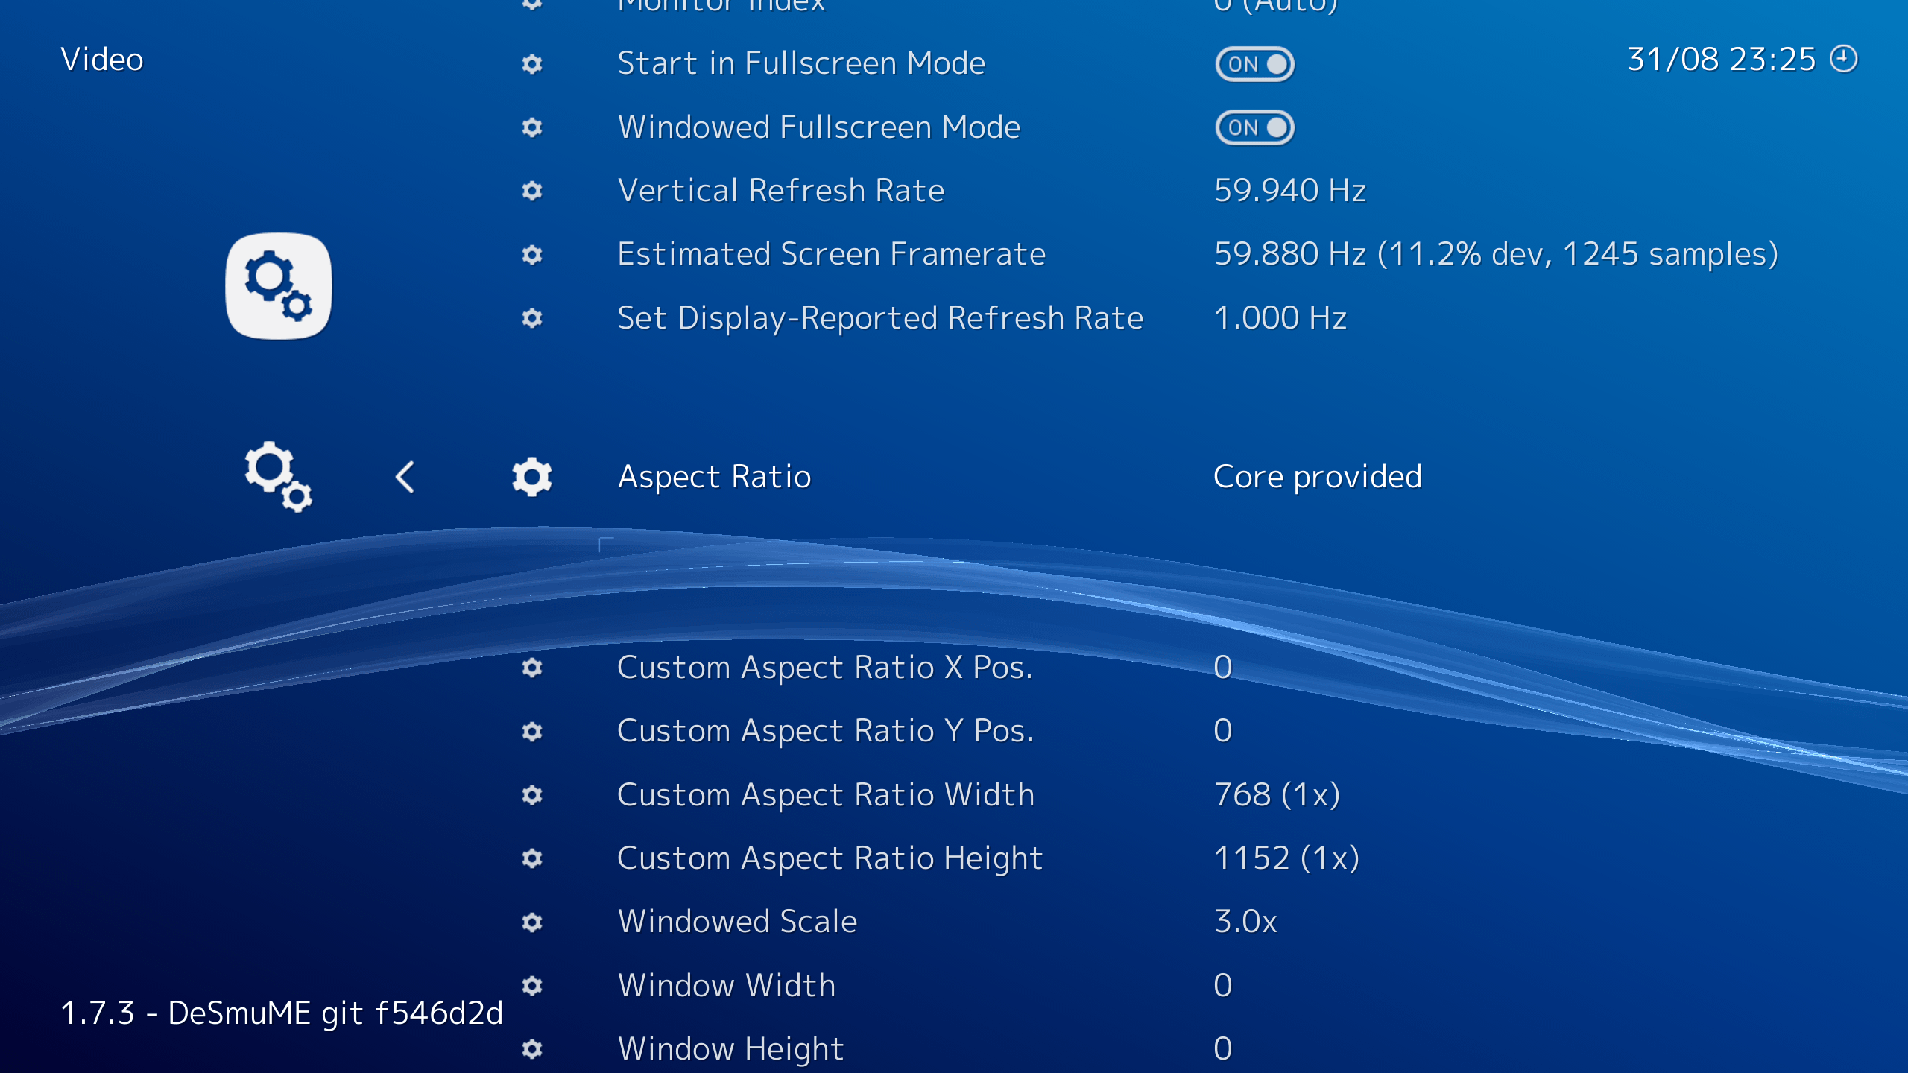Click the gear icon next to Windowed Scale
The width and height of the screenshot is (1908, 1073).
click(x=532, y=922)
